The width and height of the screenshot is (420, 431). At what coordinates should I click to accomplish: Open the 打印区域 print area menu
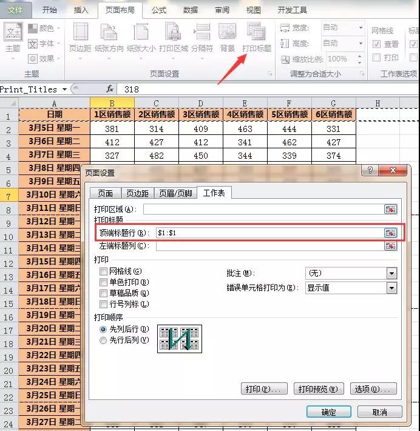point(173,41)
